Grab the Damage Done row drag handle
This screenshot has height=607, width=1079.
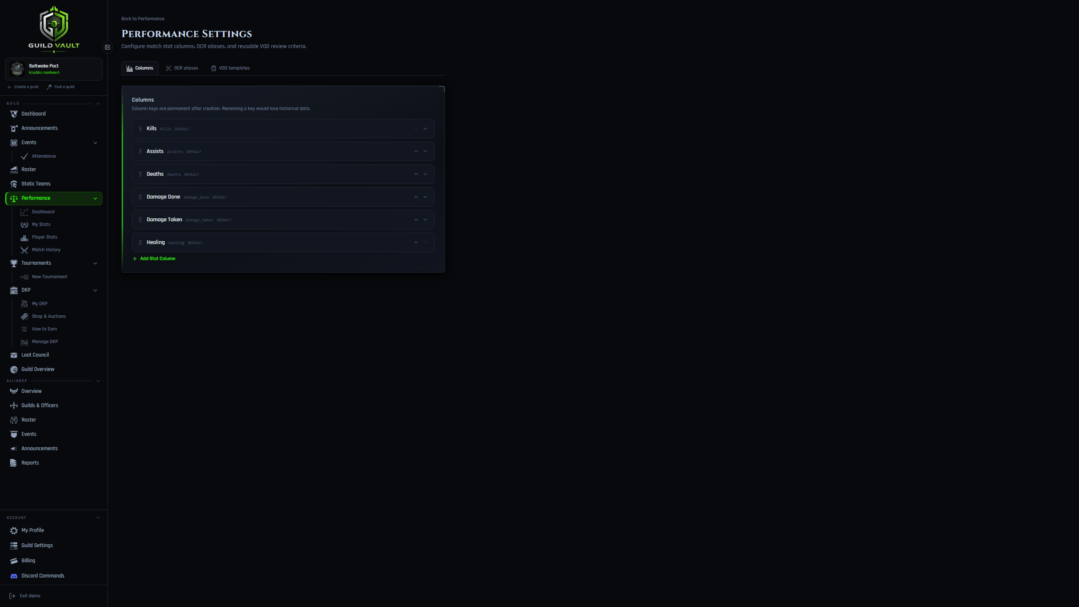pos(140,197)
